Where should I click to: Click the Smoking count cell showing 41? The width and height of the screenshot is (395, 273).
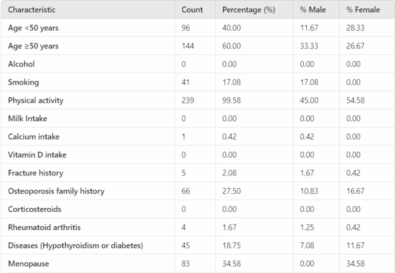pyautogui.click(x=186, y=82)
